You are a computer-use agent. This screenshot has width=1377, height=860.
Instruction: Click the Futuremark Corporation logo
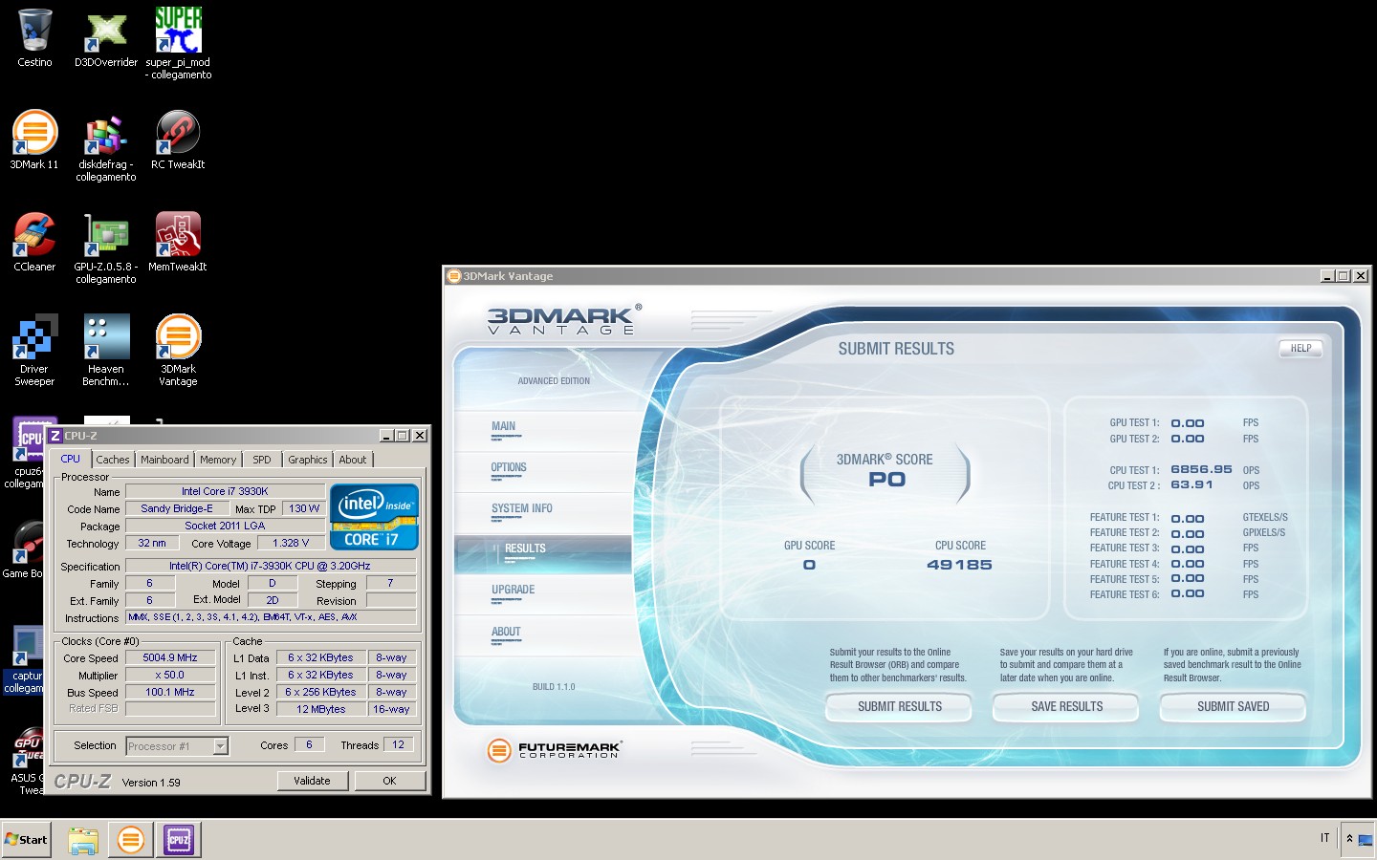[x=555, y=750]
